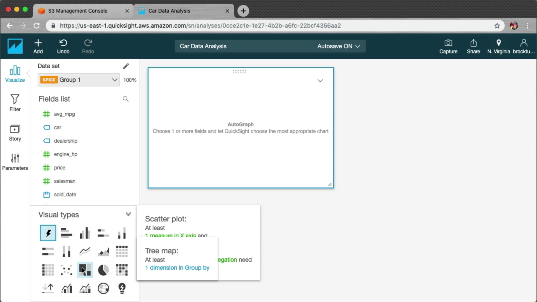Open the visual's menu chevron
The height and width of the screenshot is (302, 537).
[x=320, y=81]
